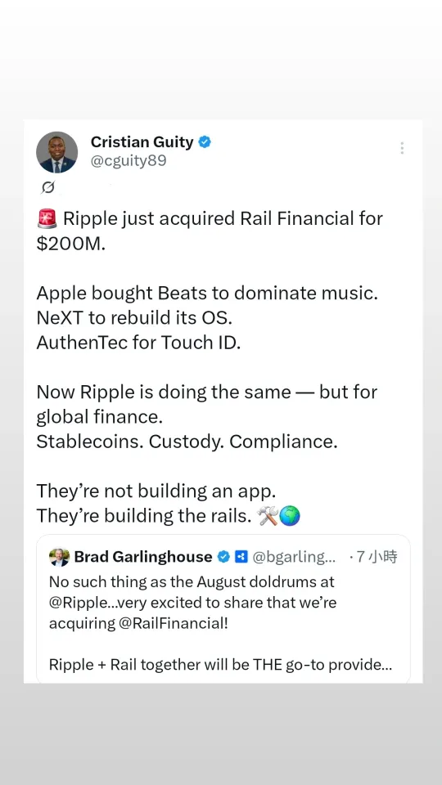The height and width of the screenshot is (785, 442).
Task: Click Cristian Guity's profile avatar
Action: (56, 152)
